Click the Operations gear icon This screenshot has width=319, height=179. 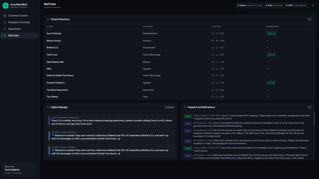tap(5, 29)
